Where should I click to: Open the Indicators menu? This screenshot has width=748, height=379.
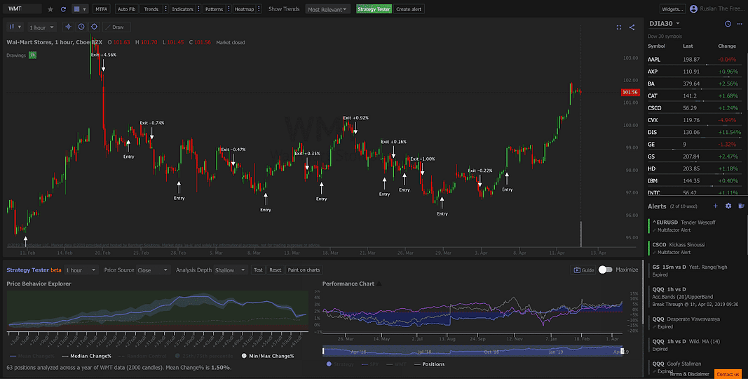click(182, 9)
